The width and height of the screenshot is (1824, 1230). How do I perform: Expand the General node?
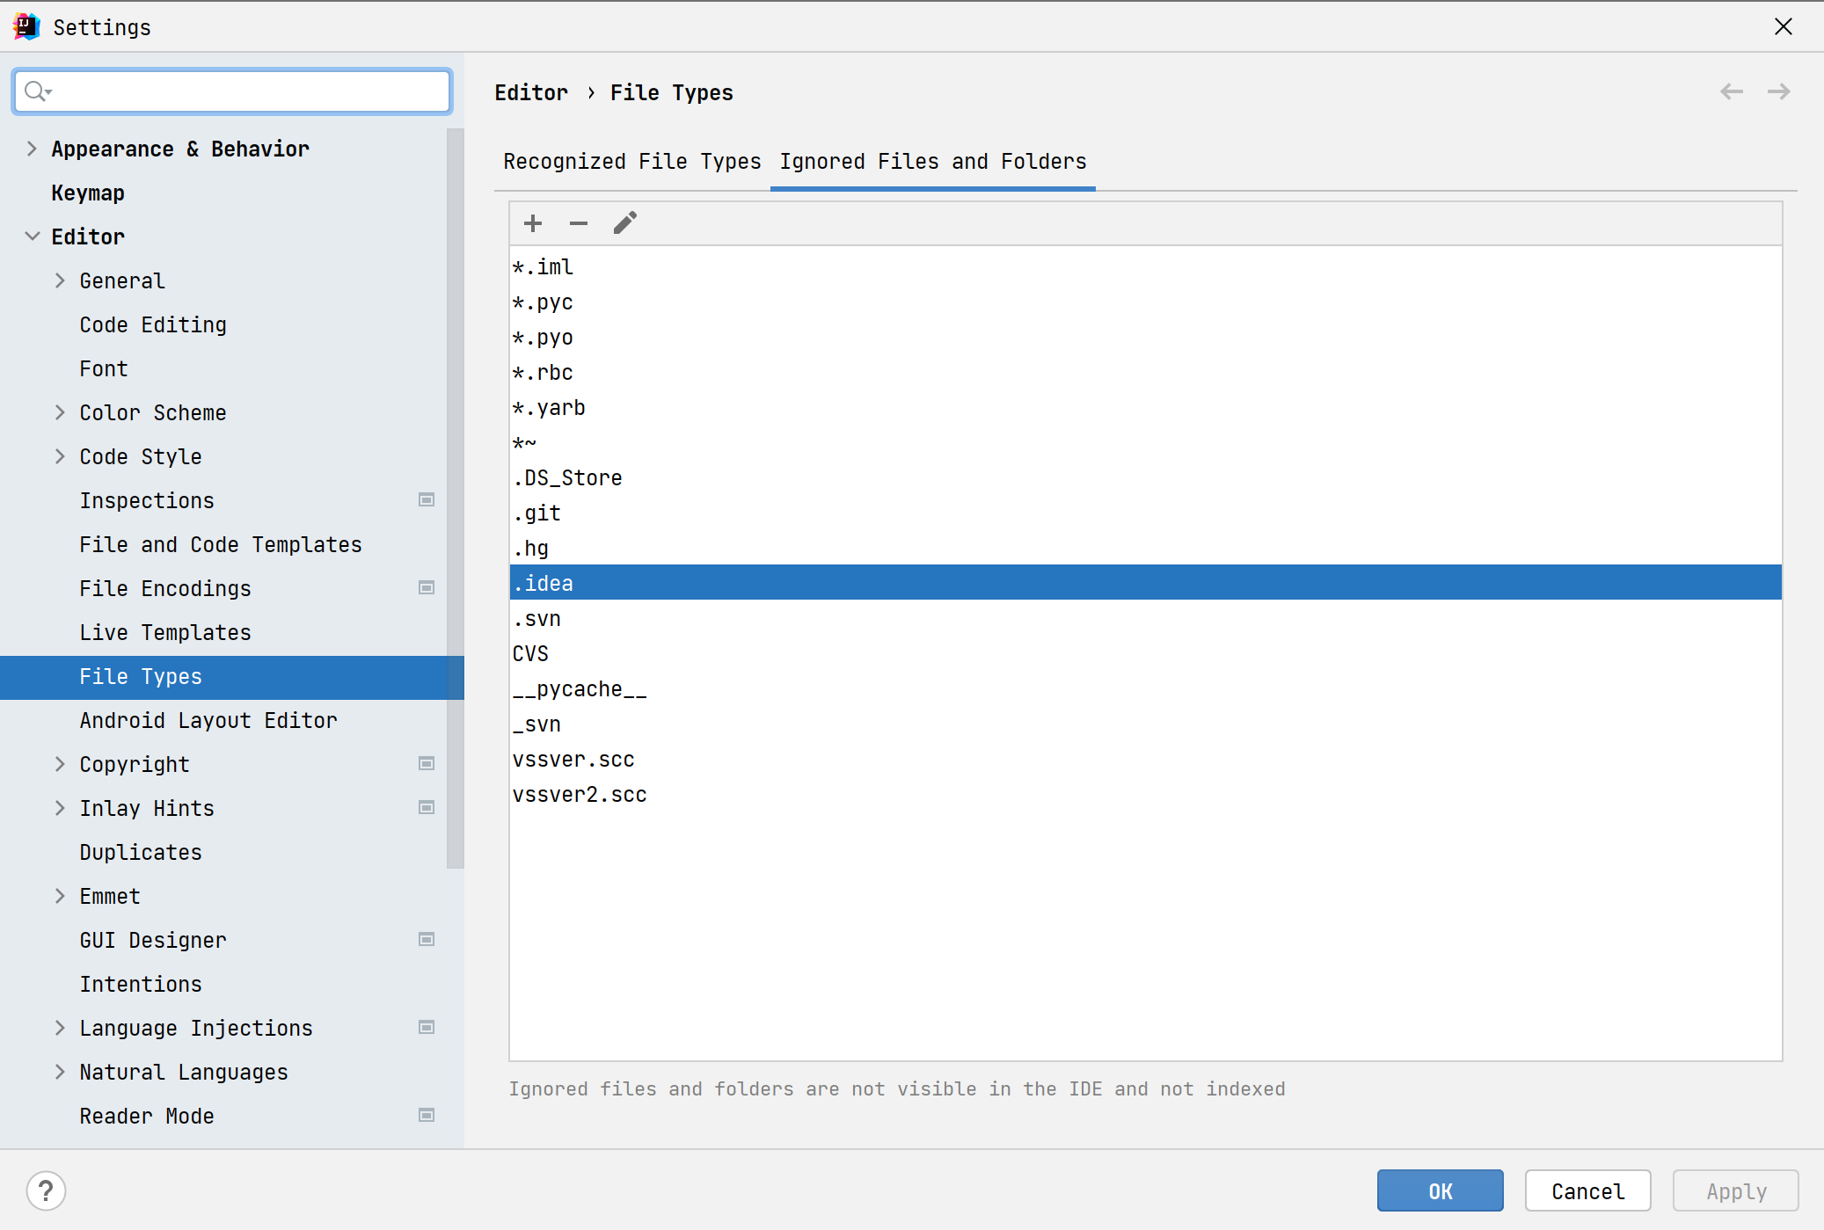[x=60, y=280]
